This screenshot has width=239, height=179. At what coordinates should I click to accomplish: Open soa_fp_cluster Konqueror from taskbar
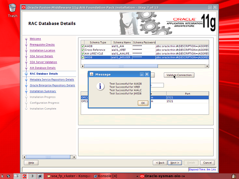[69, 176]
